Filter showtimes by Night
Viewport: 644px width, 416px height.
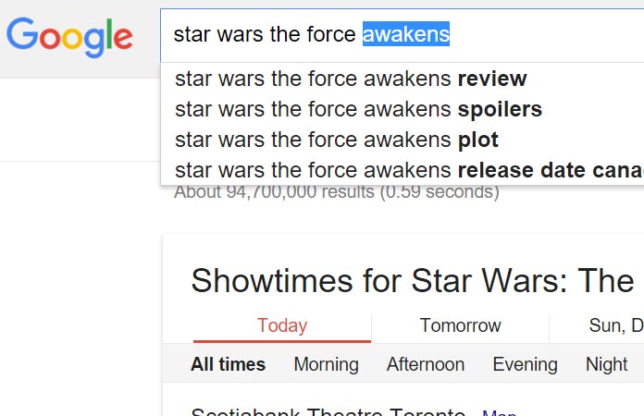[x=606, y=364]
